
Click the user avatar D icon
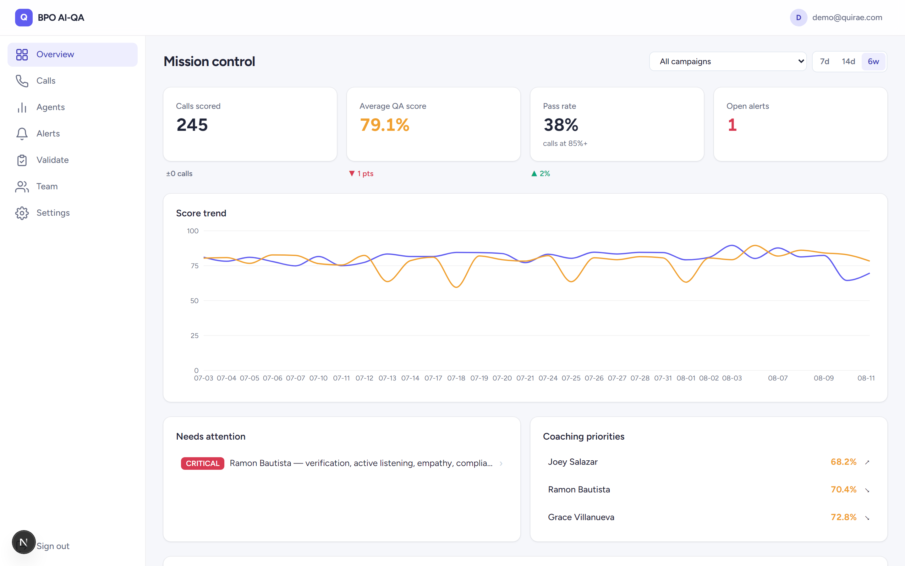coord(798,18)
